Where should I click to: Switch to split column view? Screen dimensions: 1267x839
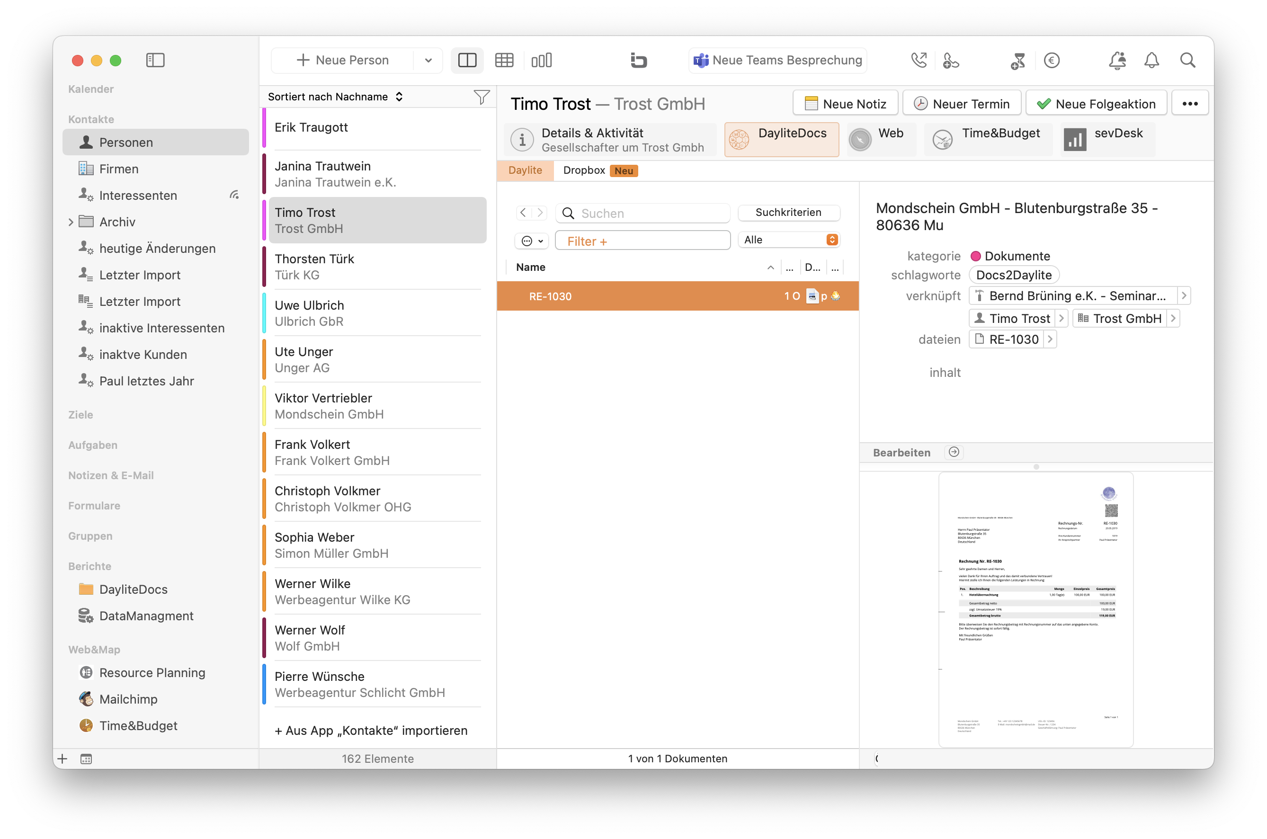coord(467,60)
